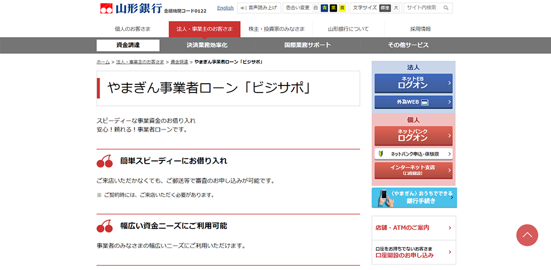This screenshot has width=551, height=270.
Task: Select the black (黒) color scheme
Action: (333, 8)
